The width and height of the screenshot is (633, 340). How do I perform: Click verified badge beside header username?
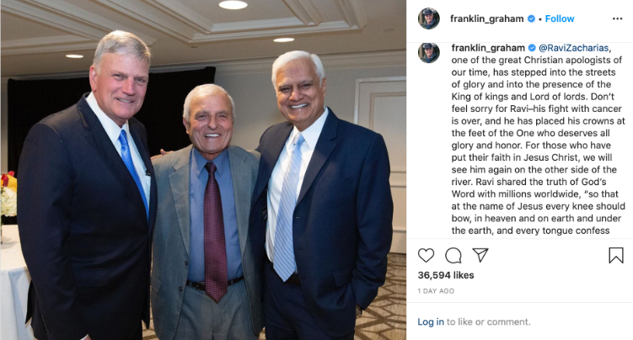click(x=531, y=19)
